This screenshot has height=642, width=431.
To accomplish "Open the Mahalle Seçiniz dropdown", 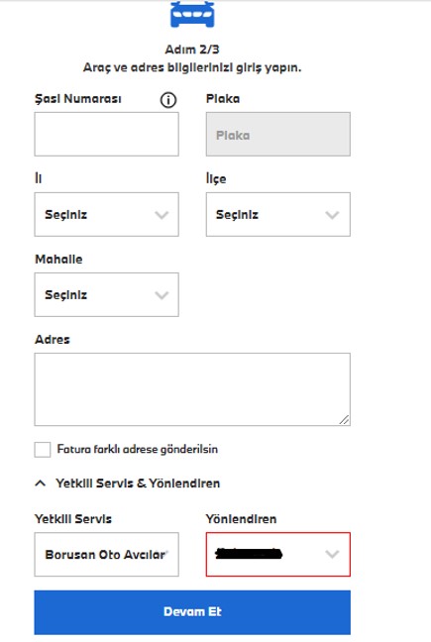I will click(x=106, y=295).
